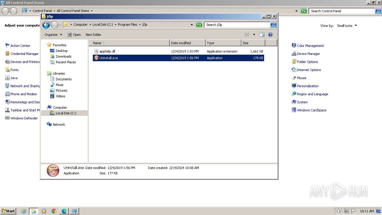Refresh the Control Panel window

pyautogui.click(x=304, y=11)
